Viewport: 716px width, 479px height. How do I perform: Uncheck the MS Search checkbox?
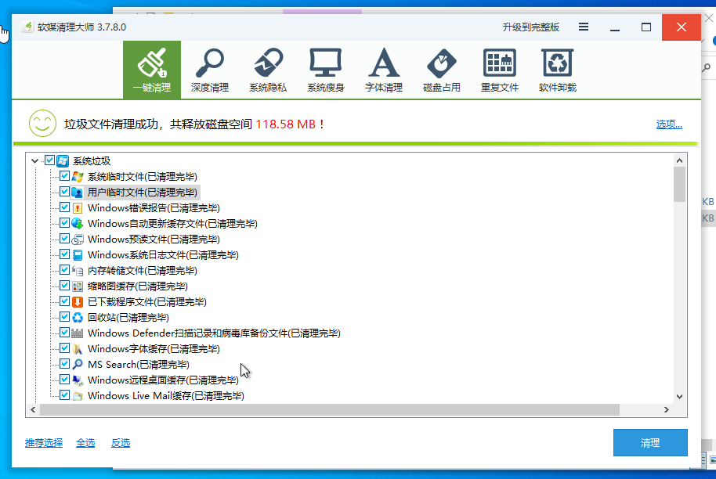coord(65,364)
